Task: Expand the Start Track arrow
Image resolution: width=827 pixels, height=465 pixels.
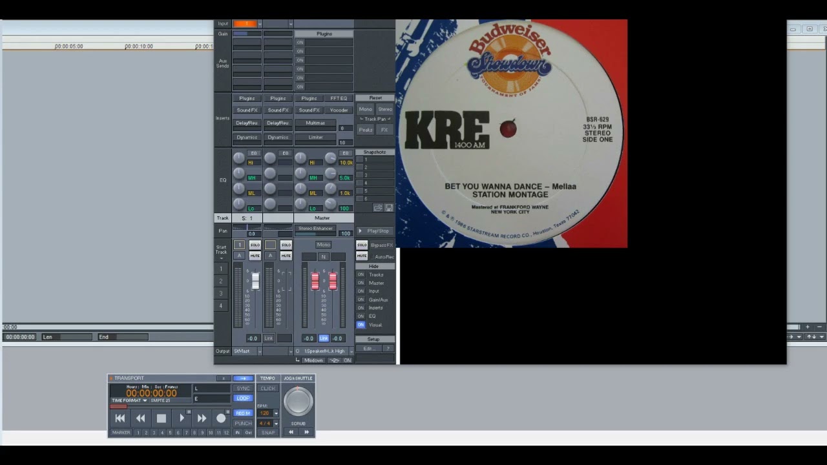Action: point(221,258)
